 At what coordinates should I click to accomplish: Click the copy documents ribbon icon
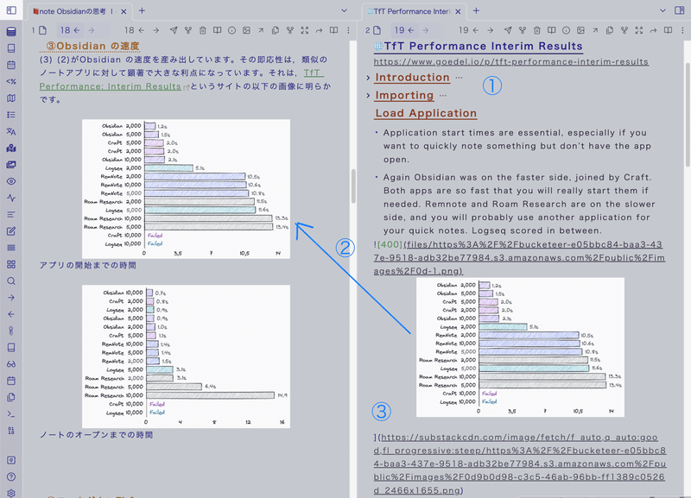tap(11, 397)
